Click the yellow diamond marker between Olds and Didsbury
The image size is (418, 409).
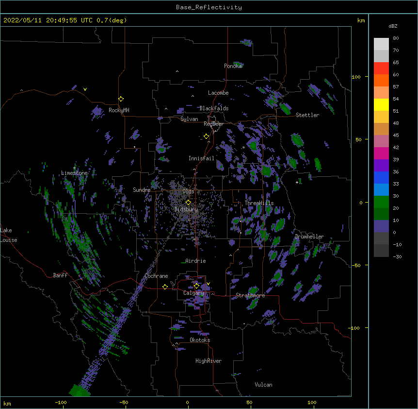point(188,203)
